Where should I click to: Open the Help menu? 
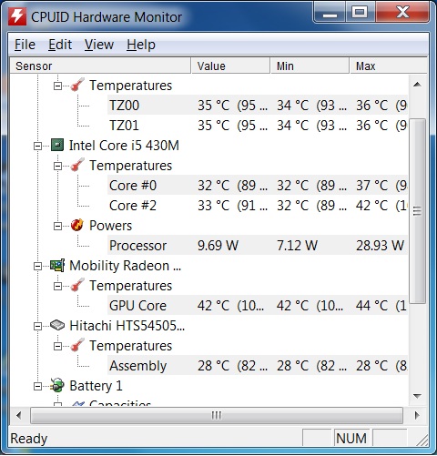[x=141, y=45]
